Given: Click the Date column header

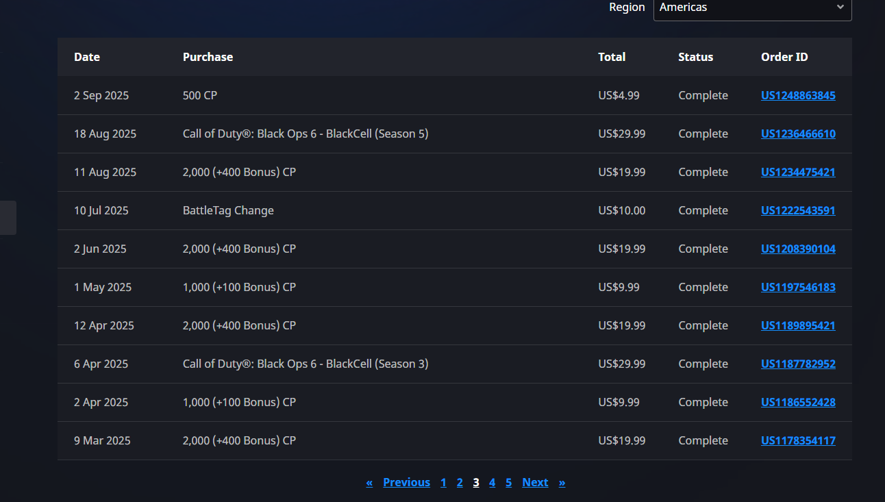Looking at the screenshot, I should [87, 57].
